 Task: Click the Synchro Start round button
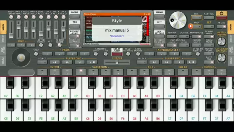(96, 54)
